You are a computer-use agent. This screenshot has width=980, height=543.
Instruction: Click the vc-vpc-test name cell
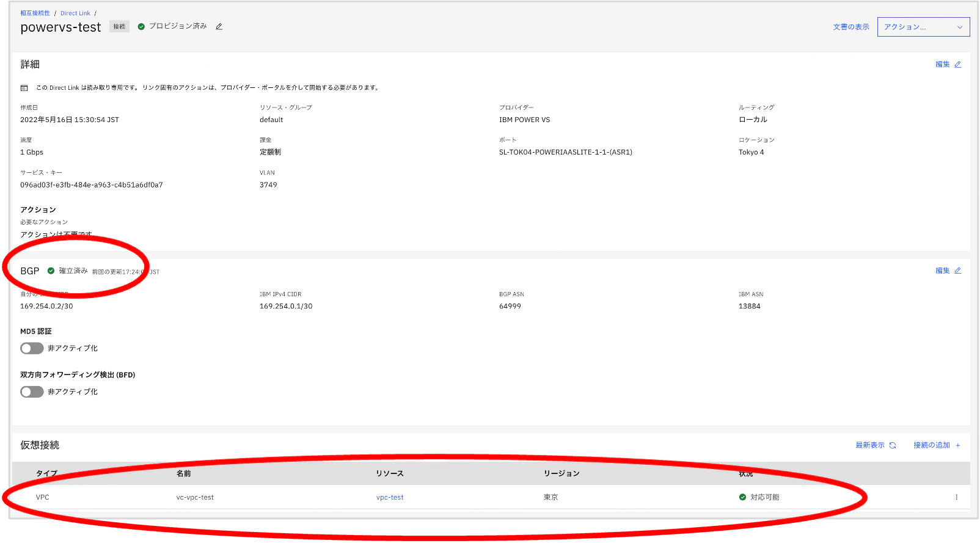pos(195,497)
